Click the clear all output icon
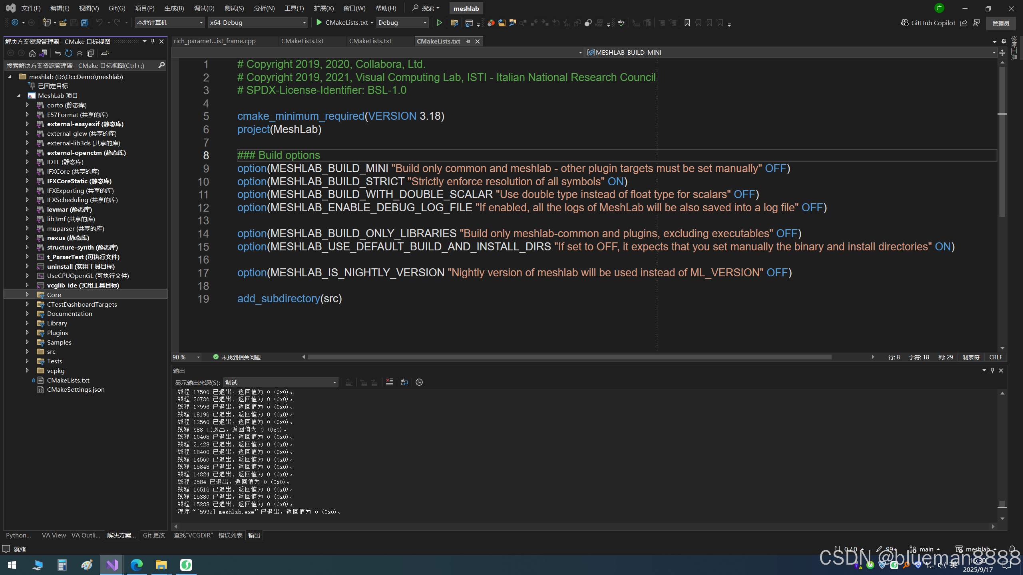 tap(390, 382)
